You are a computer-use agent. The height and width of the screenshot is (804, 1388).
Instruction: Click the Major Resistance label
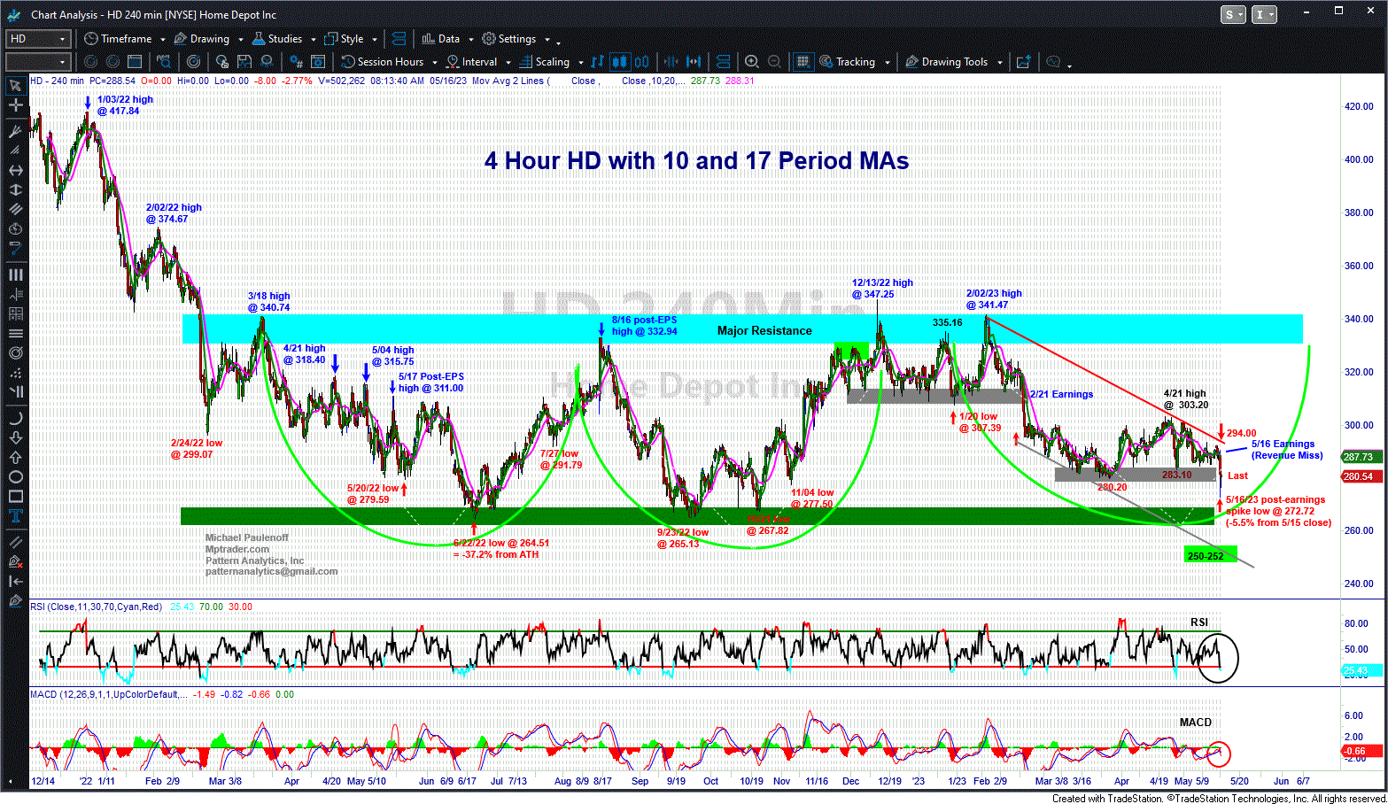click(764, 331)
